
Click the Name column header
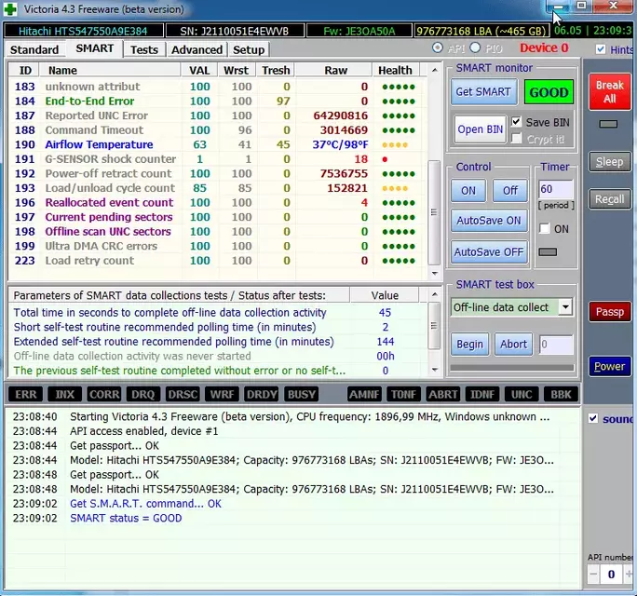pyautogui.click(x=110, y=70)
